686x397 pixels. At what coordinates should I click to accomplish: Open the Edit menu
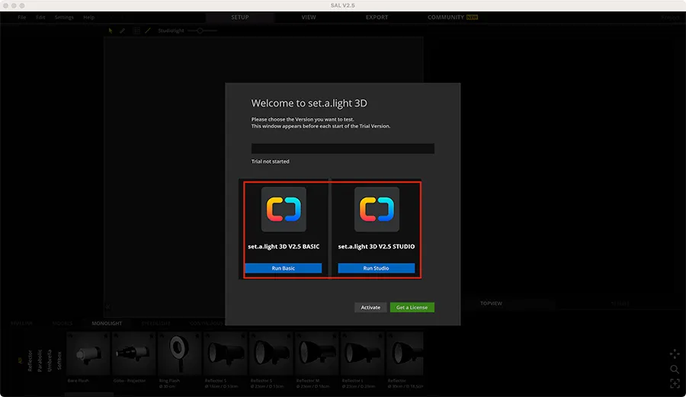(40, 18)
